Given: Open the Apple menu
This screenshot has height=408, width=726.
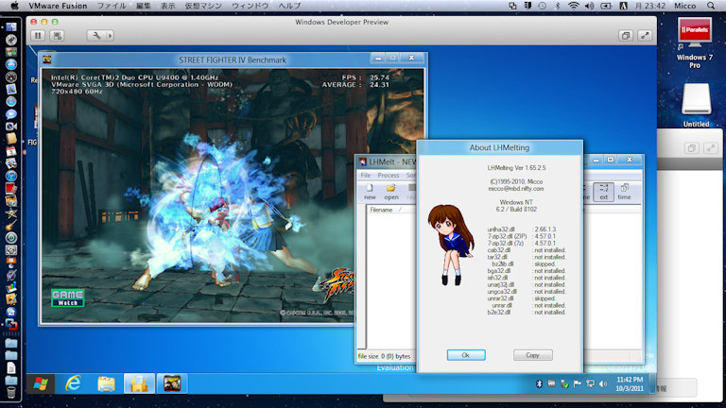Looking at the screenshot, I should pos(14,6).
